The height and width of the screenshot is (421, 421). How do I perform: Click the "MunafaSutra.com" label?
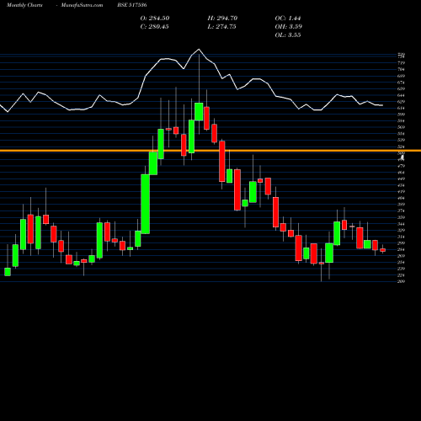point(82,5)
